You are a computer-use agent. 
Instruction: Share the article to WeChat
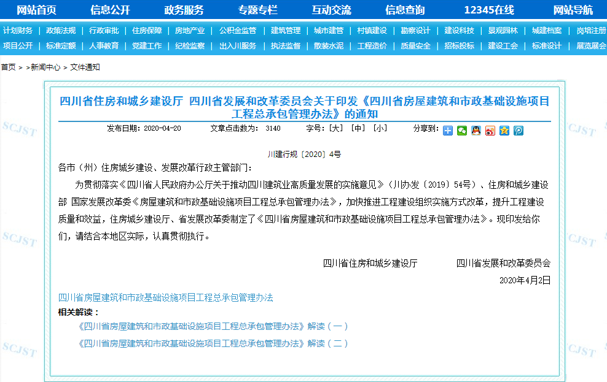click(x=461, y=130)
